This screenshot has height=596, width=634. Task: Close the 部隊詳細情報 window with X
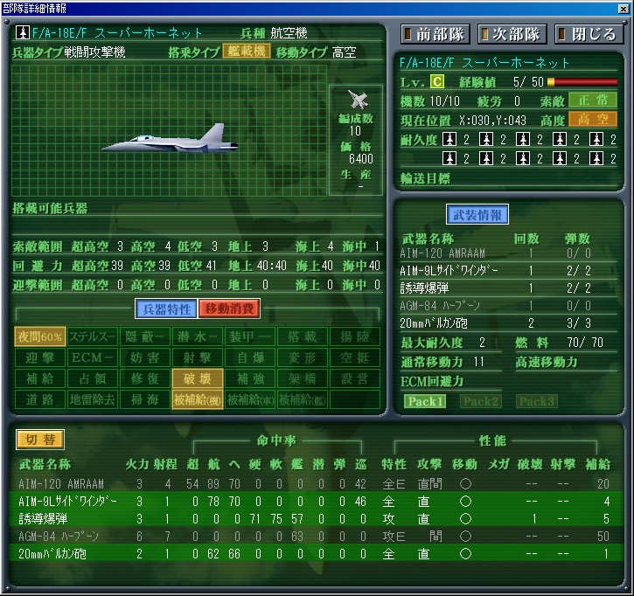point(624,9)
